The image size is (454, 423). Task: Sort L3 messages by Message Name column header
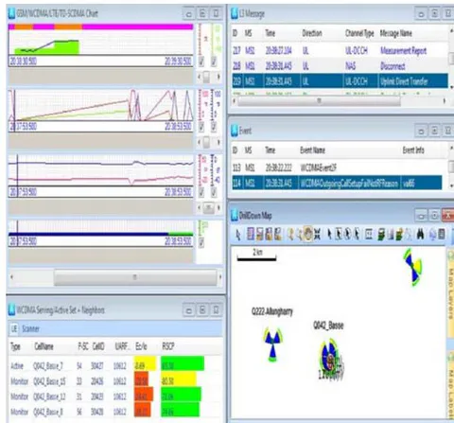click(x=395, y=33)
